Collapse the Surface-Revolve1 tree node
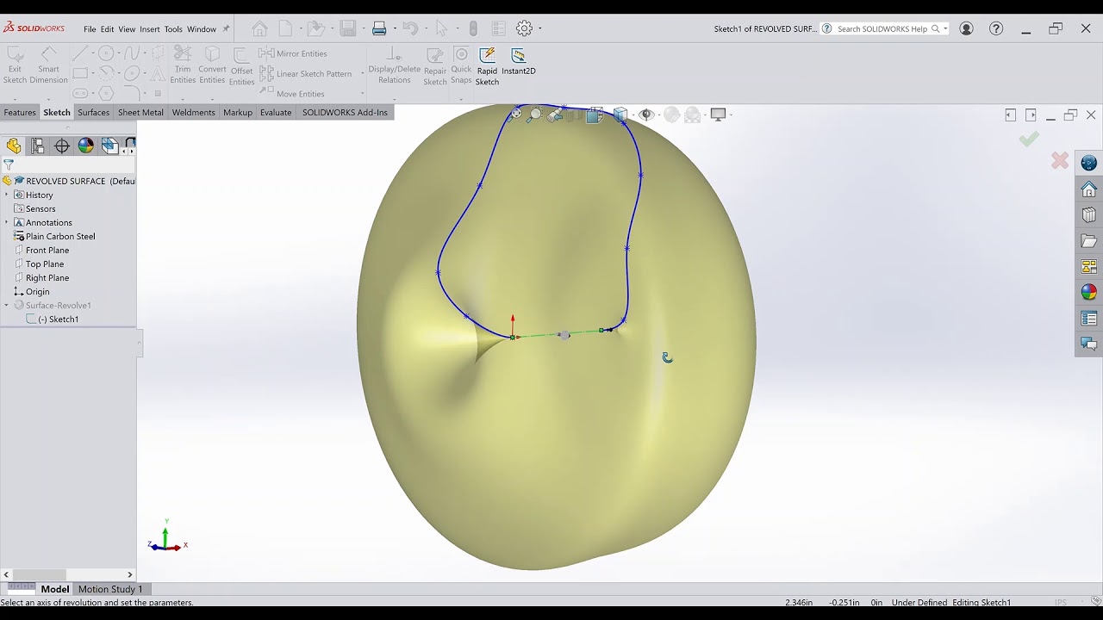This screenshot has width=1103, height=620. click(x=7, y=305)
